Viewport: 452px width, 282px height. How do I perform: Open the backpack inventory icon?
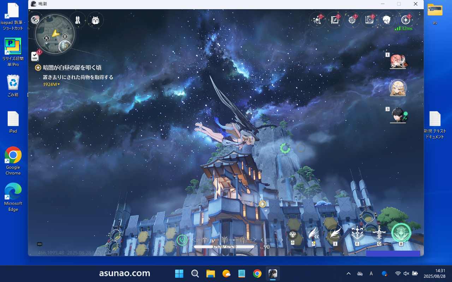pyautogui.click(x=95, y=20)
